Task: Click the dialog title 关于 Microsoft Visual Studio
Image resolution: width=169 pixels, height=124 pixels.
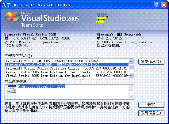Action: tap(36, 5)
